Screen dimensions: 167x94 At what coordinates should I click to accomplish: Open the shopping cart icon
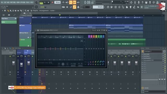coord(142,7)
